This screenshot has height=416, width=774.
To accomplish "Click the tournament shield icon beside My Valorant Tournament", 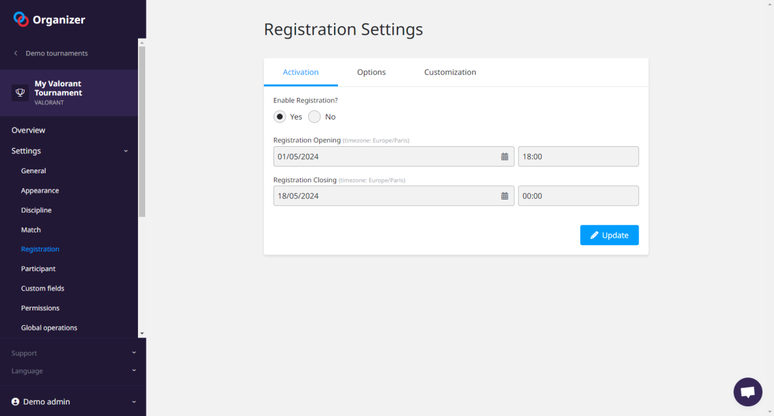I will 19,92.
